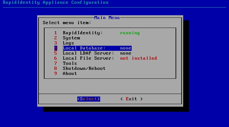The image size is (229, 127).
Task: Click the green running status text
Action: coord(130,33)
